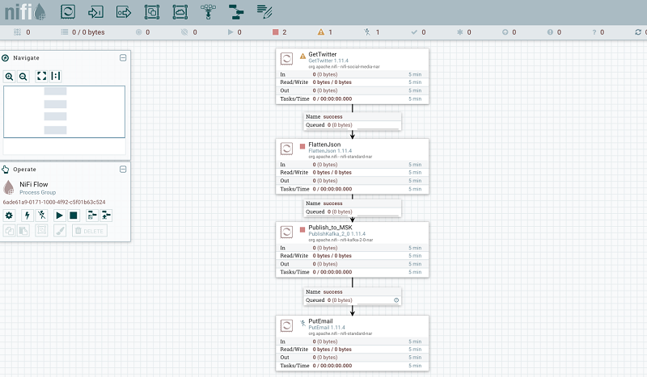Click the active threads status icon
This screenshot has width=647, height=377.
click(x=17, y=32)
